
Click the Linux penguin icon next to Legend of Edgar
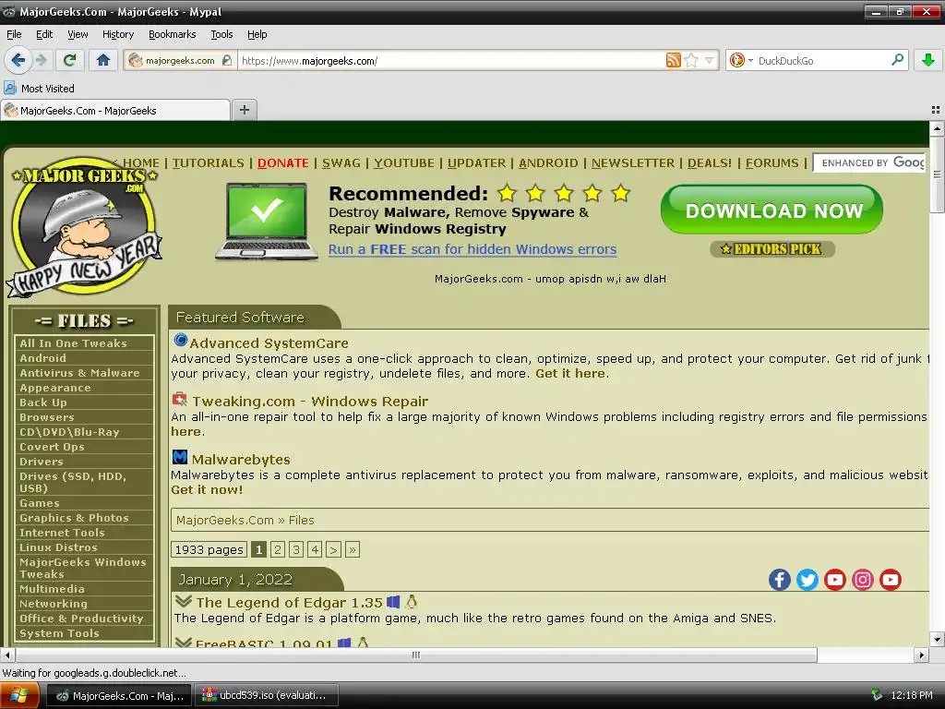coord(412,602)
